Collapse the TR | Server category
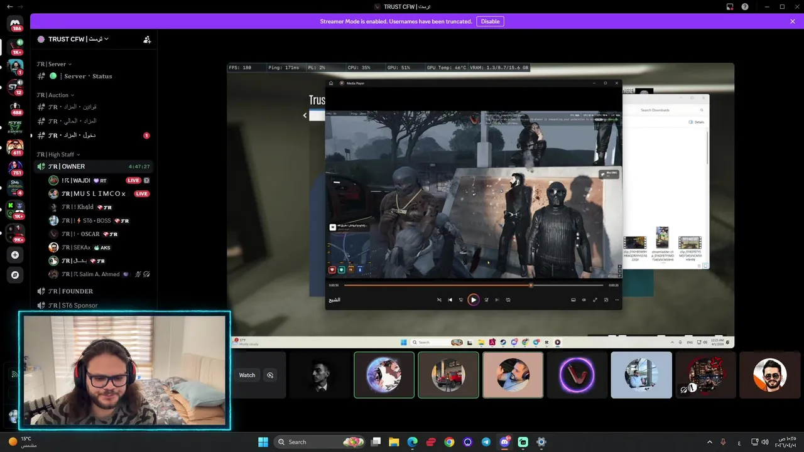The width and height of the screenshot is (804, 452). [54, 64]
